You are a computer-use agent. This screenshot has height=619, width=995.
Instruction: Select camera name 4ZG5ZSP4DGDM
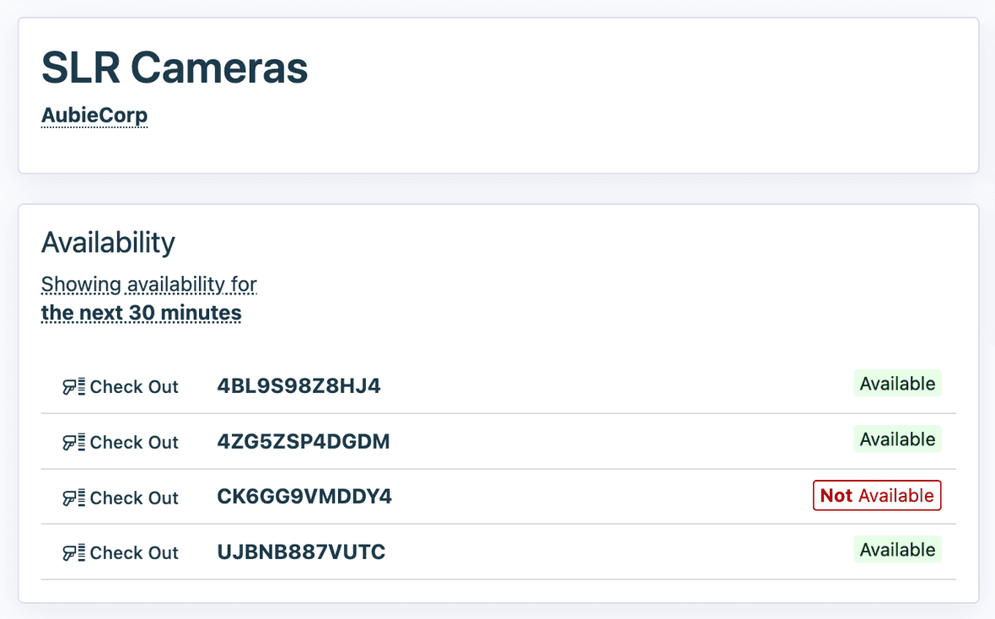[x=304, y=441]
